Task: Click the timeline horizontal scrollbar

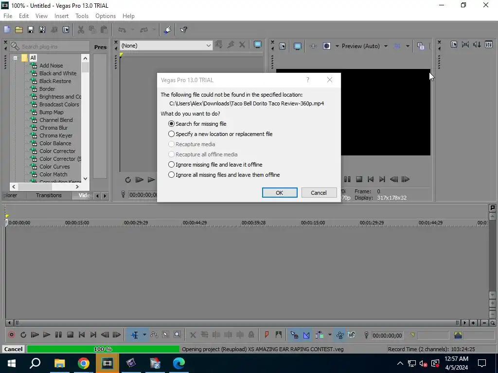Action: [237, 323]
